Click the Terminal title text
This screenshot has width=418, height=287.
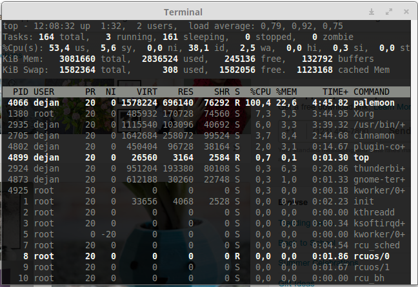183,12
